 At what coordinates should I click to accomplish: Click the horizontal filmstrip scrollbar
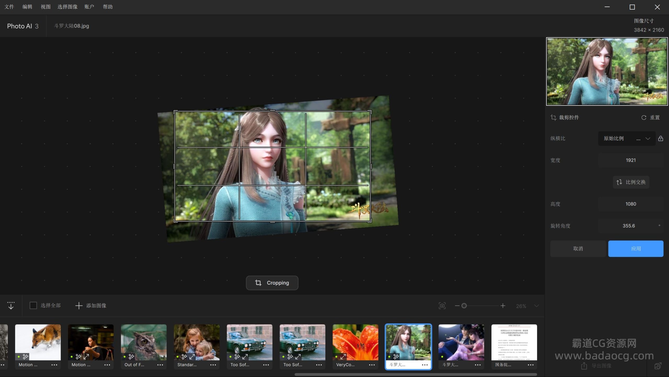[416, 375]
